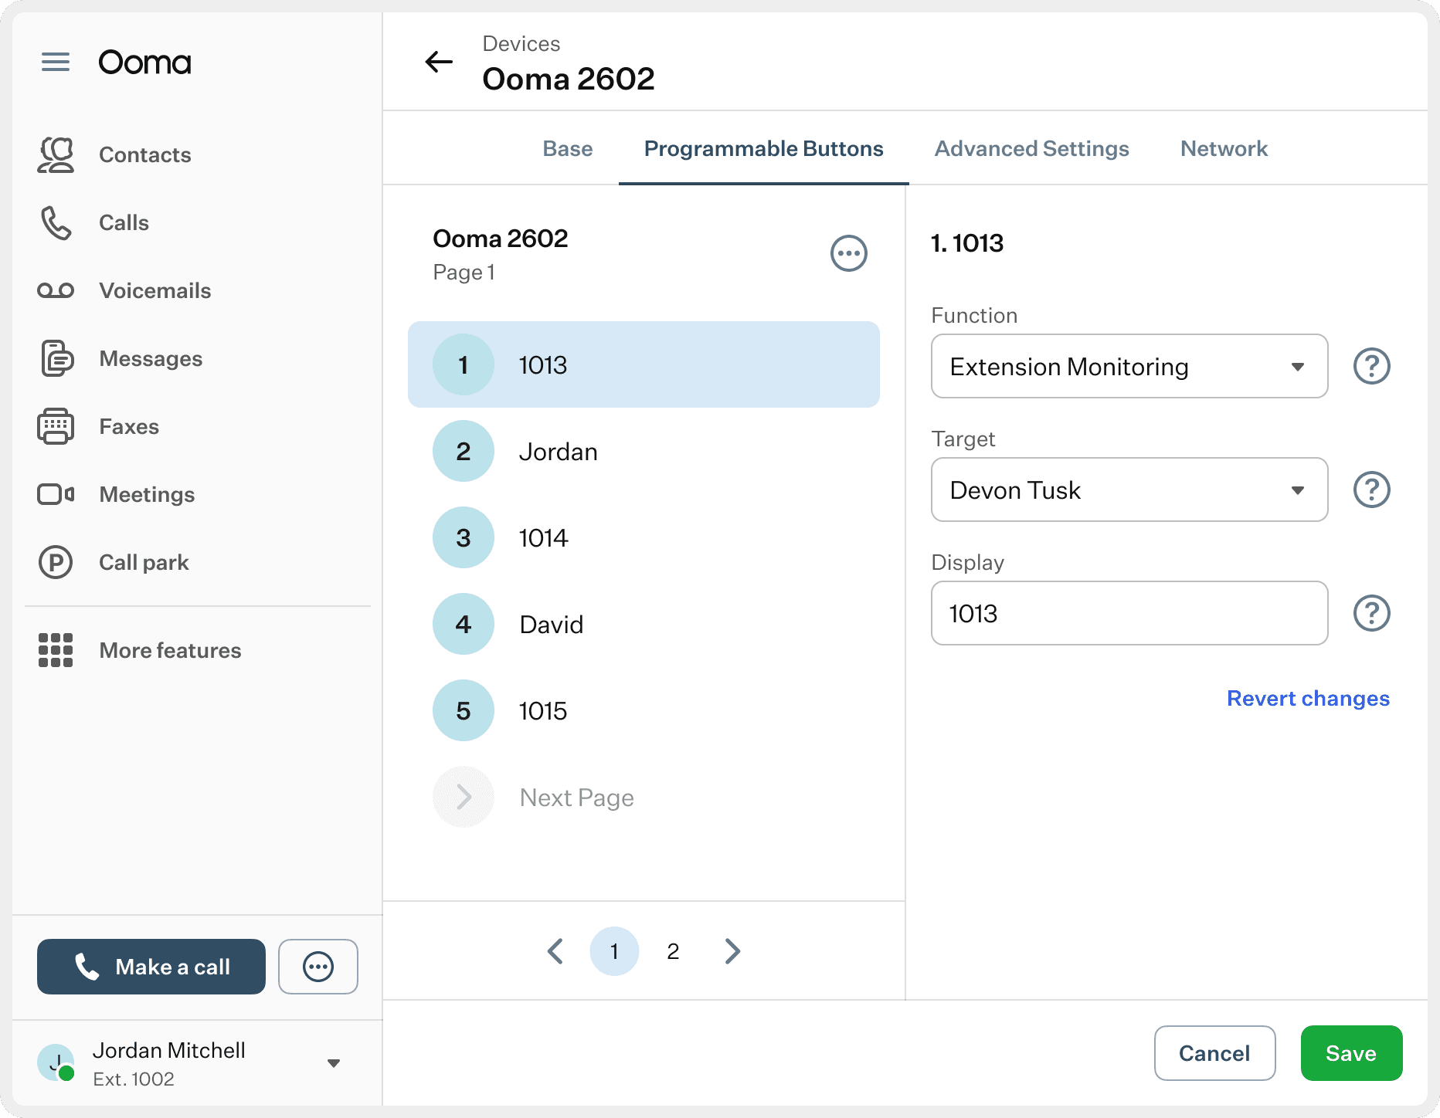
Task: Show More features grid
Action: tap(170, 650)
